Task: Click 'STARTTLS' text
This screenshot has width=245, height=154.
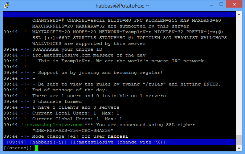Action: [85, 38]
